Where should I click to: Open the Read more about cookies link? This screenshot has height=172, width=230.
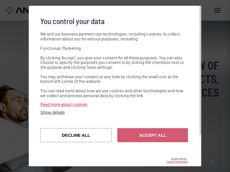tap(64, 105)
